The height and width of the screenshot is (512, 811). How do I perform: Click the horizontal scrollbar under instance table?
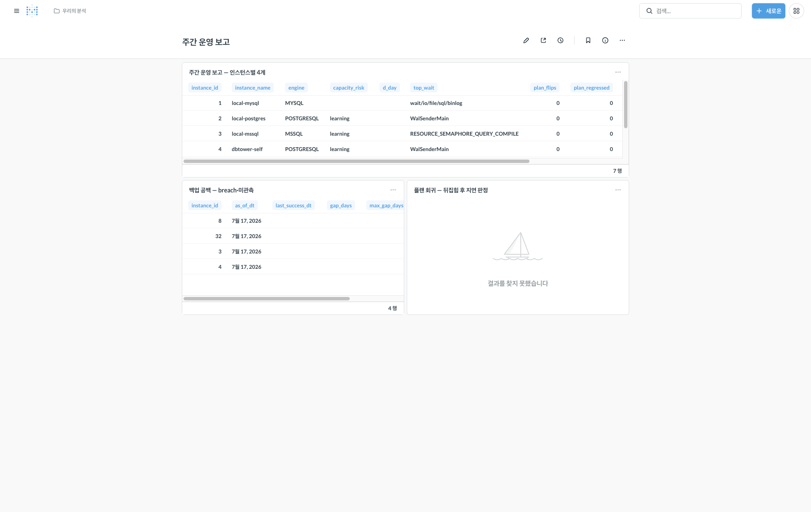(356, 161)
